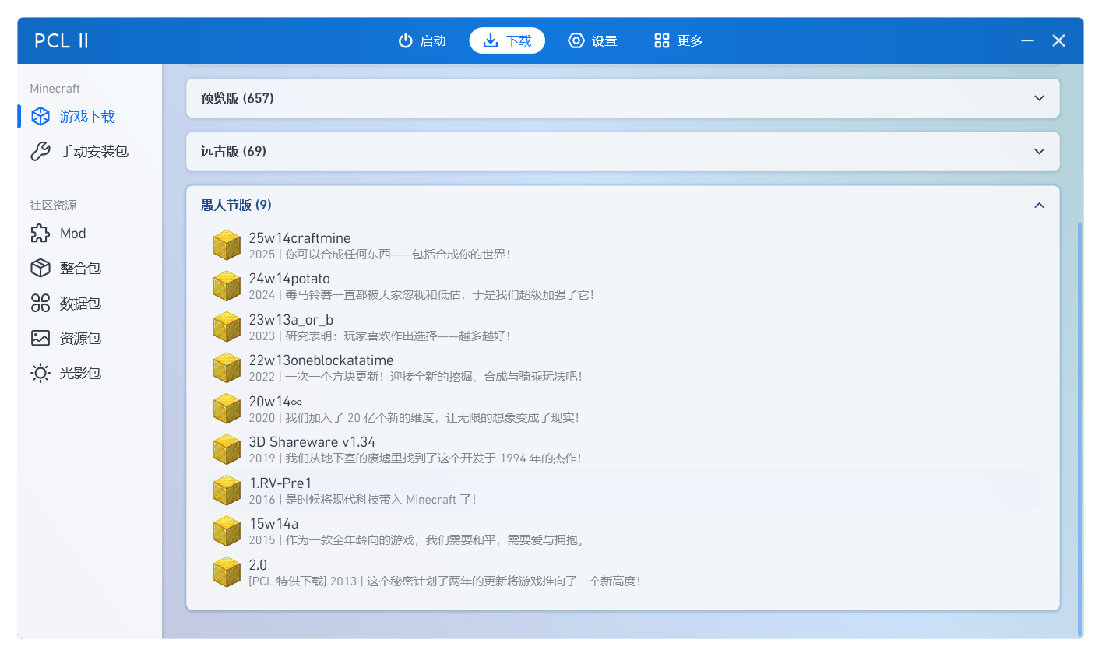Viewport: 1102px width, 657px height.
Task: Click the cube icon for 游戏下载
Action: click(40, 116)
